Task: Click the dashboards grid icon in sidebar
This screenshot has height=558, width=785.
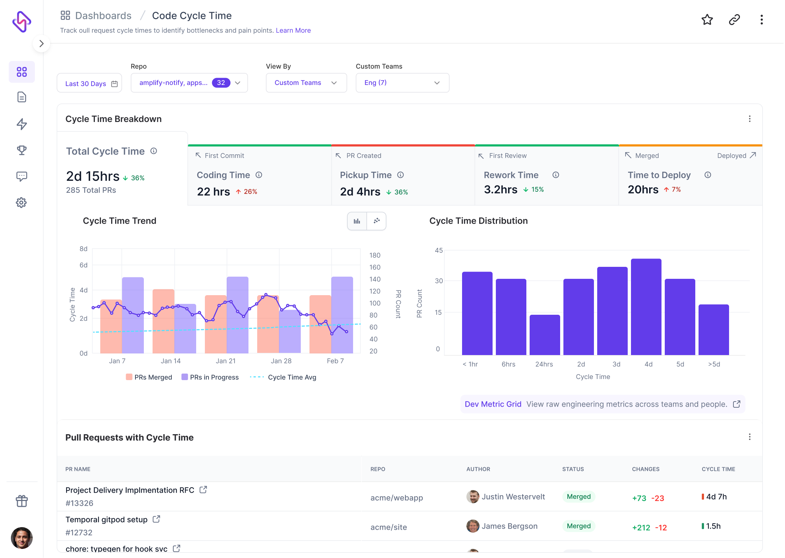Action: [21, 72]
